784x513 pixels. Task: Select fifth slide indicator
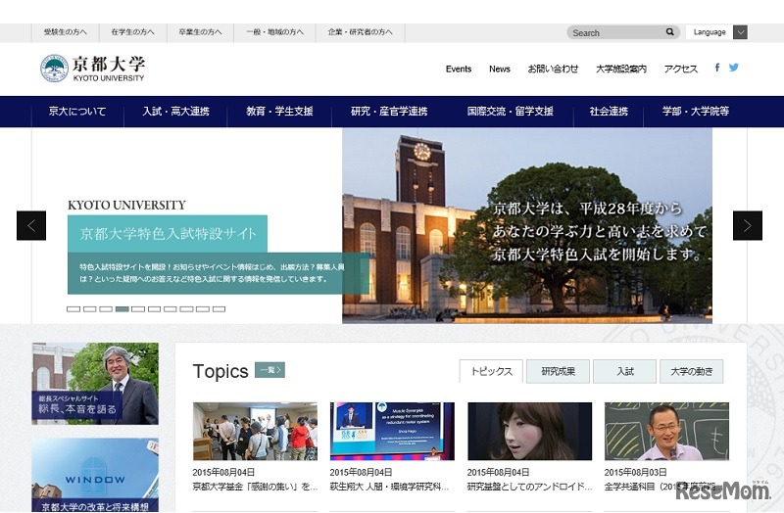tap(138, 309)
